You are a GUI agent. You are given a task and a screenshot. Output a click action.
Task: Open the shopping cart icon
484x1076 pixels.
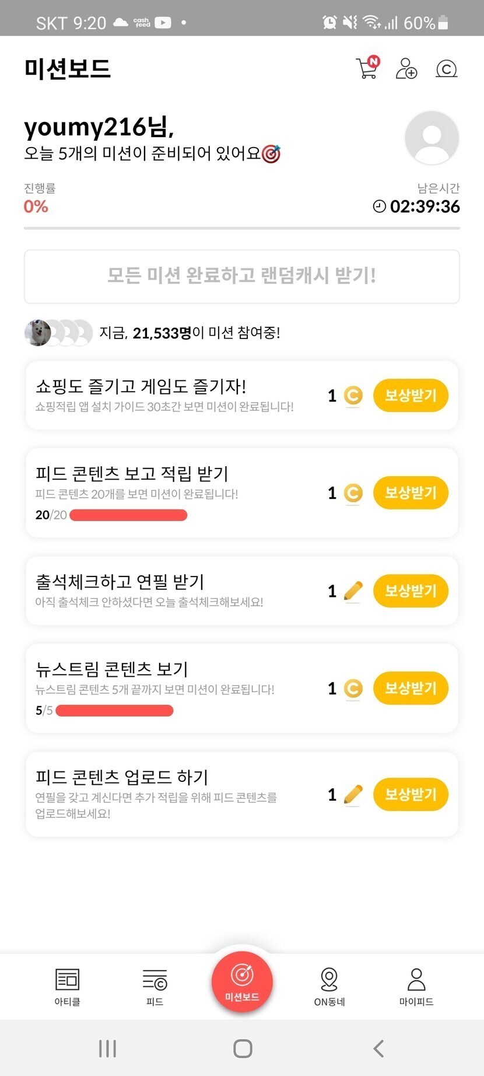367,69
